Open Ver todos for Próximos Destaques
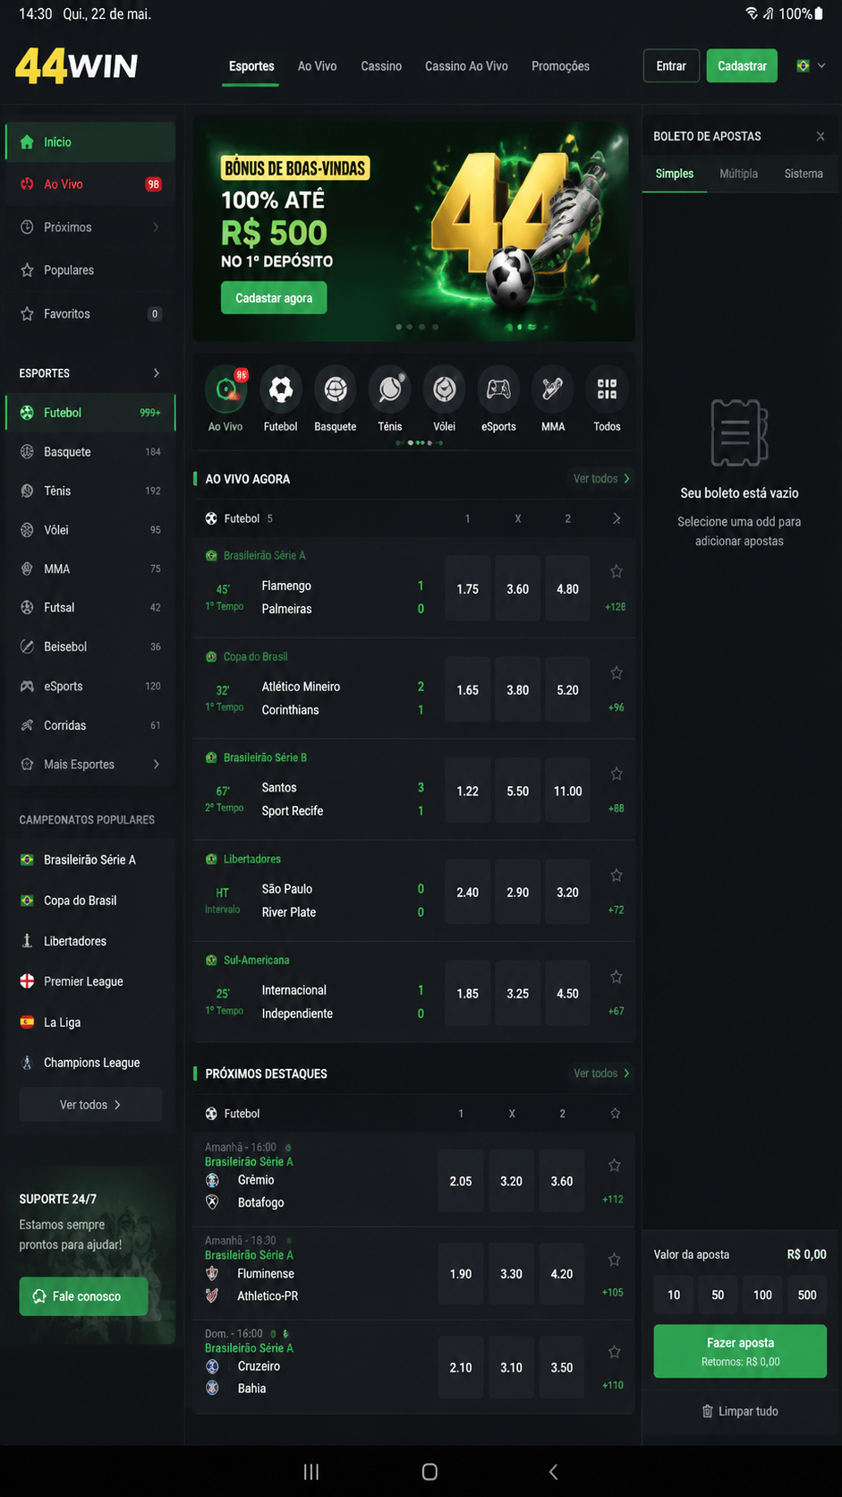Screen dimensions: 842x1497 pyautogui.click(x=601, y=1074)
